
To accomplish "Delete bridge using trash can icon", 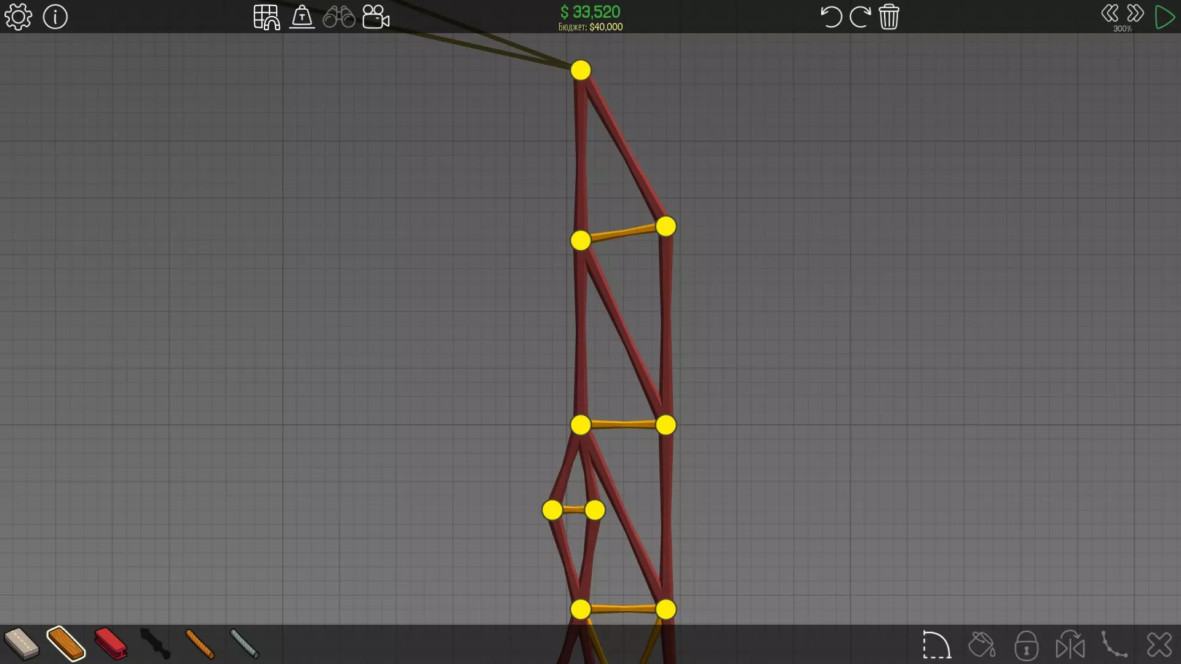I will pyautogui.click(x=889, y=17).
